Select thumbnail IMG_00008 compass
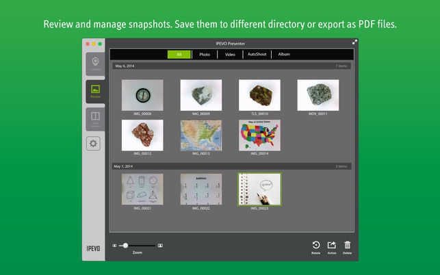 (142, 95)
